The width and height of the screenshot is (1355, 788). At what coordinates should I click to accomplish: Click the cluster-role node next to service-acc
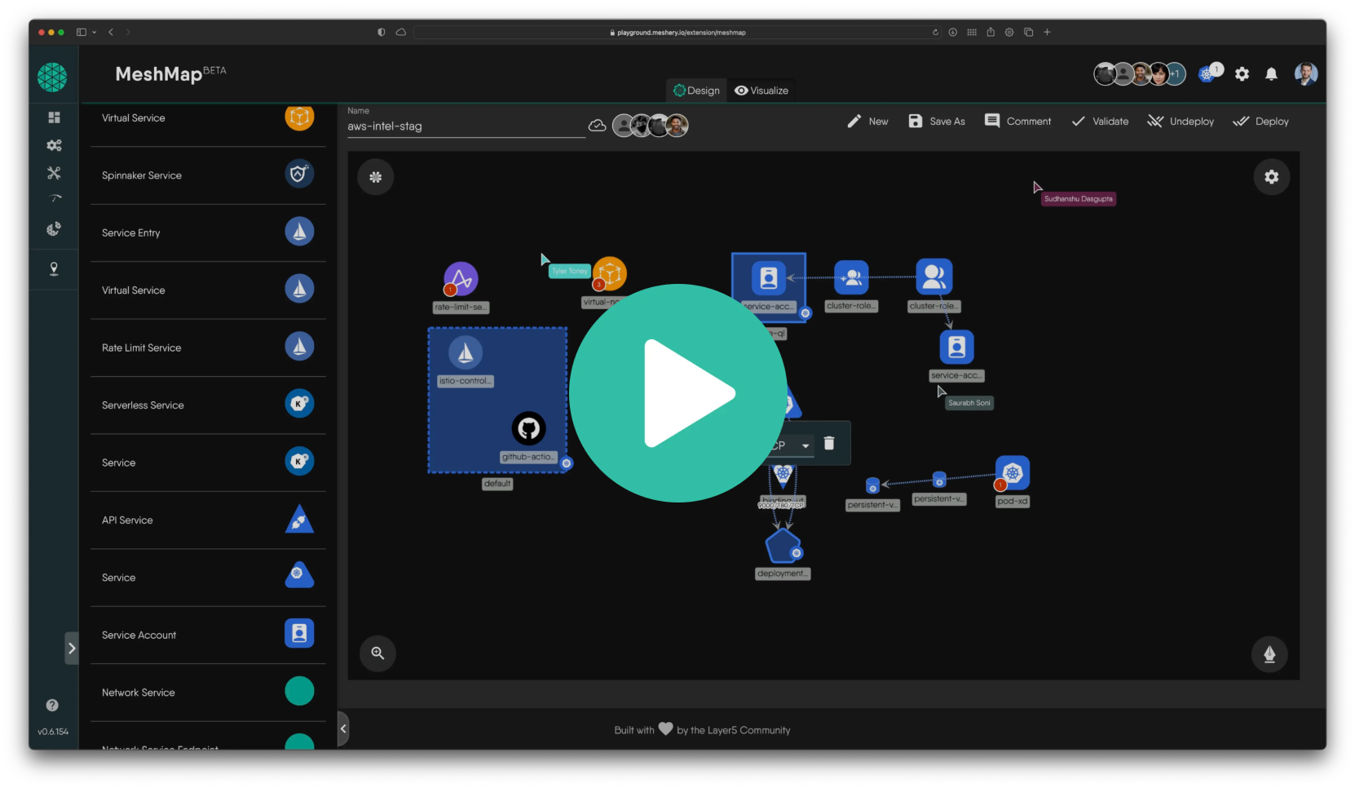(851, 278)
